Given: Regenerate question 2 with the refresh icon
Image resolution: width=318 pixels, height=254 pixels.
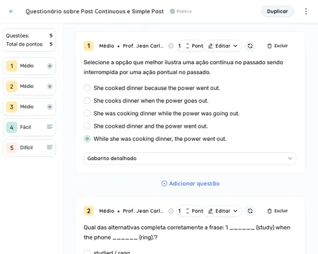Looking at the screenshot, I should coord(250,211).
